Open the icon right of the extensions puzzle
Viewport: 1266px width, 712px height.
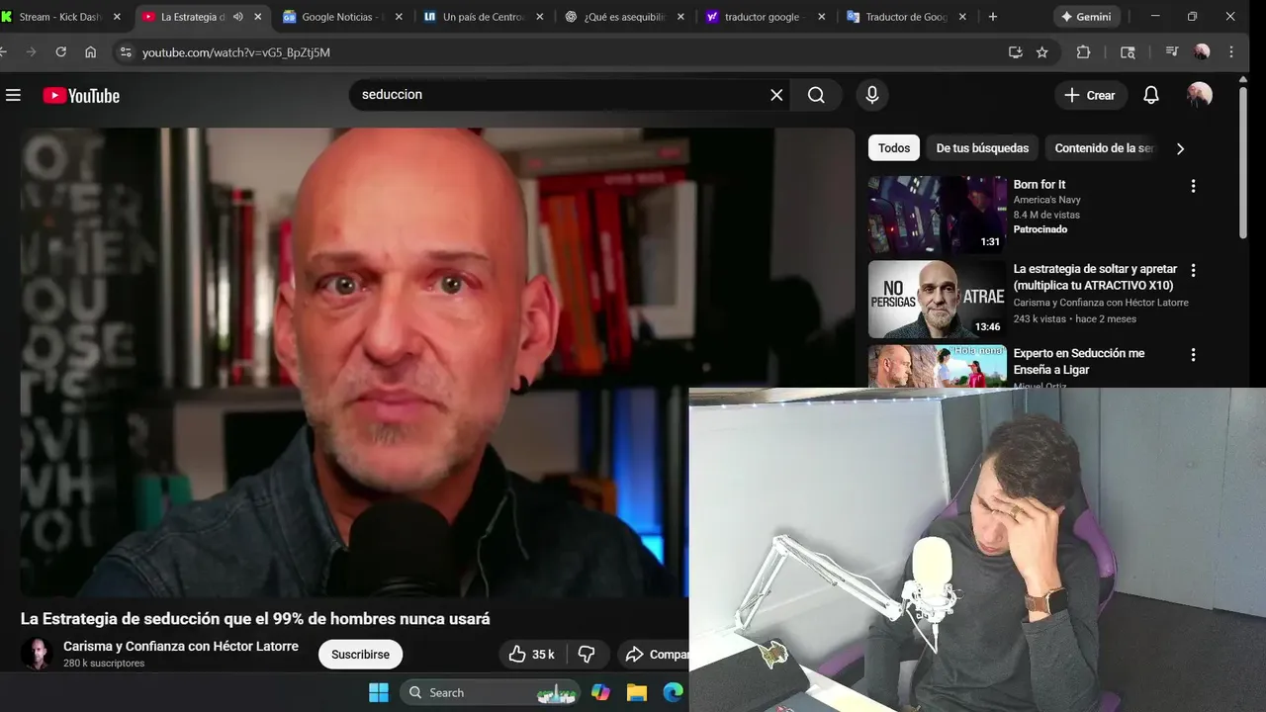pos(1128,52)
